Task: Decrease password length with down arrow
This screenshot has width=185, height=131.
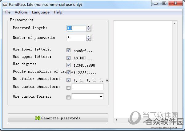Action: (89, 30)
